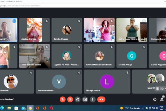Screen dimensions: 166x111
Task: Open the Mail app in taskbar
Action: tap(23, 108)
